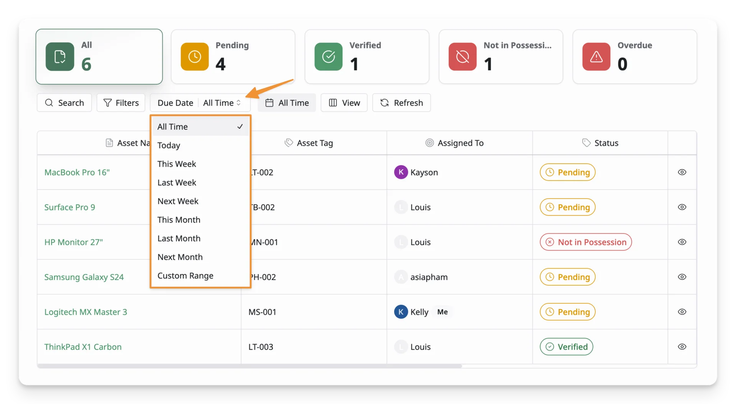This screenshot has height=404, width=736.
Task: Click eye icon in ThinkPad X1 Carbon row
Action: 682,347
